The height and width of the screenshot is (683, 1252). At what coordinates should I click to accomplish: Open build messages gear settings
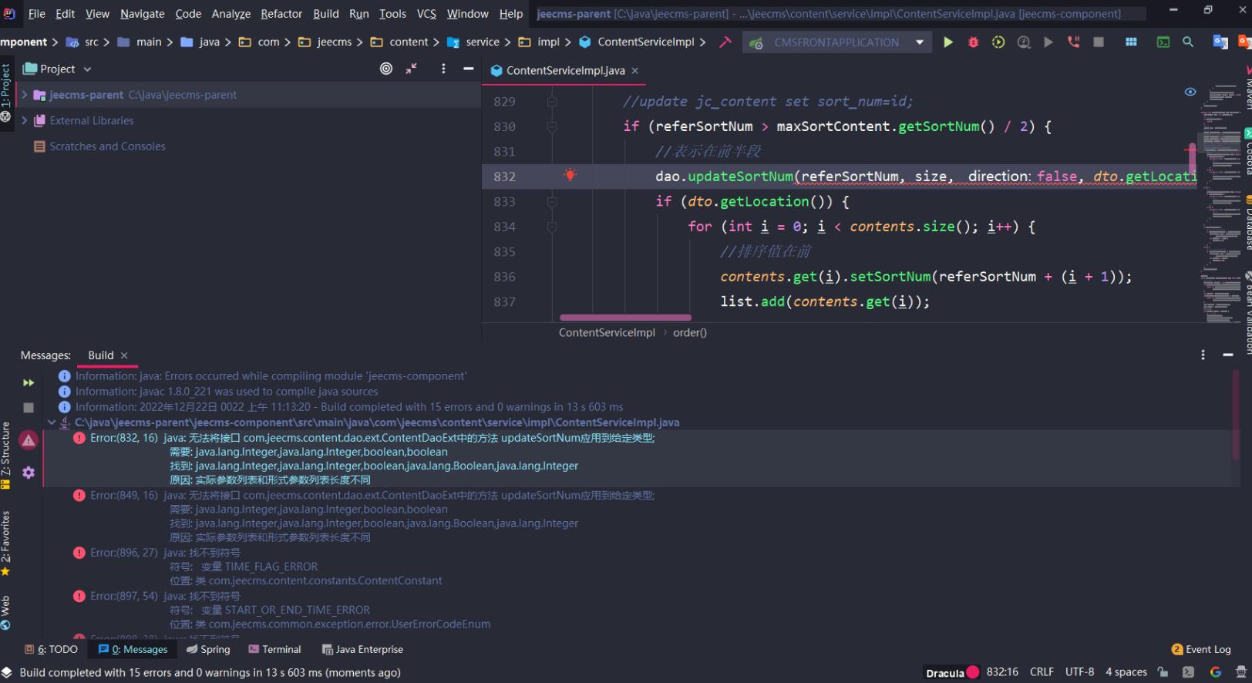point(29,473)
